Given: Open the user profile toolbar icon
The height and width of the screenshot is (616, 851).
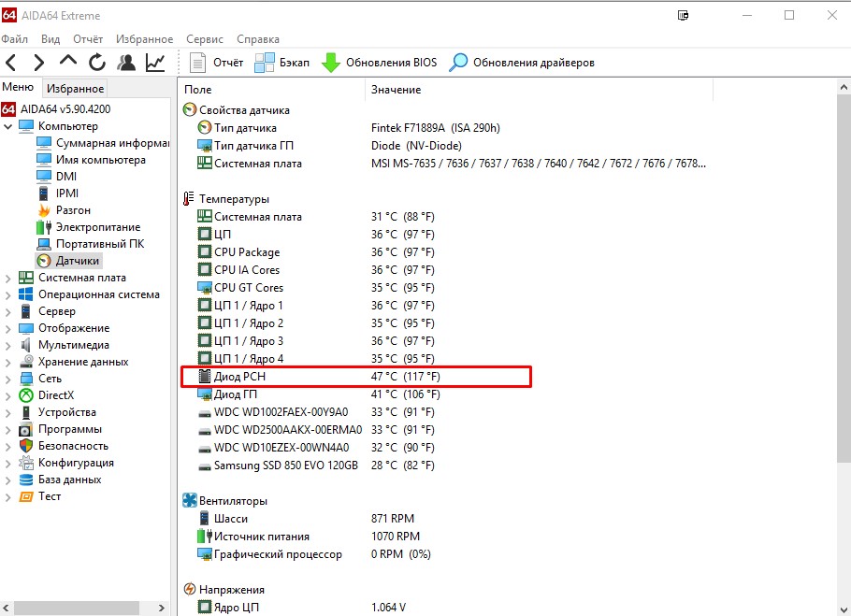Looking at the screenshot, I should (126, 63).
